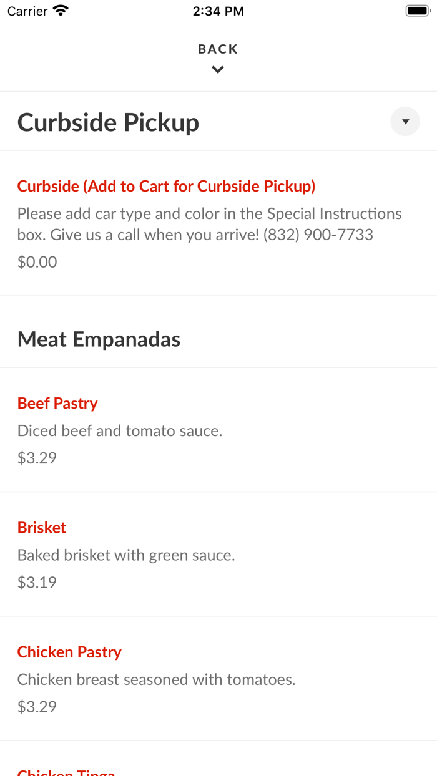The image size is (437, 776).
Task: Open Curbside (Add to Cart for Curbside Pickup)
Action: (166, 185)
